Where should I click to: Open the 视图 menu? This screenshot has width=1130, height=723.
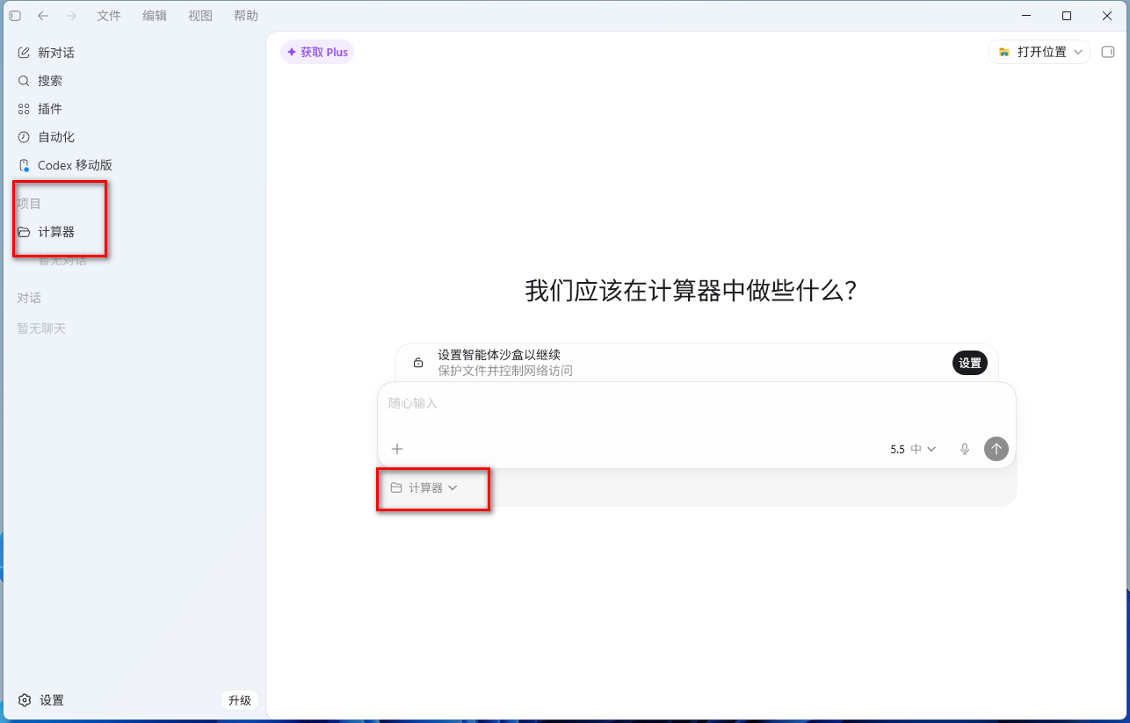200,16
